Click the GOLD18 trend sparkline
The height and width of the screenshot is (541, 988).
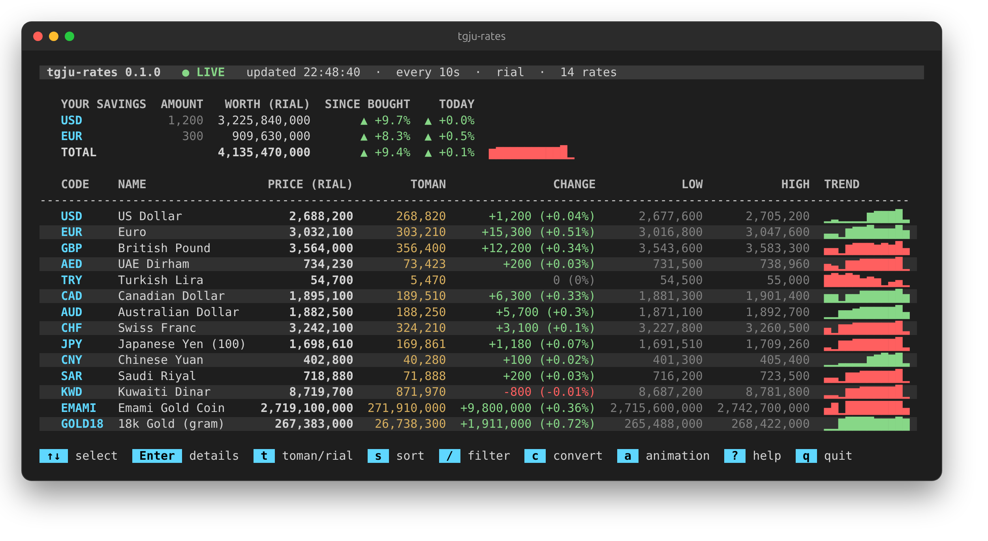click(x=867, y=424)
